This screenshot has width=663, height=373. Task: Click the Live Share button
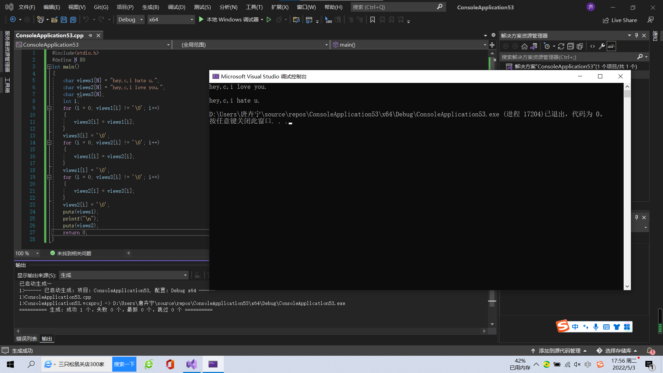[620, 20]
